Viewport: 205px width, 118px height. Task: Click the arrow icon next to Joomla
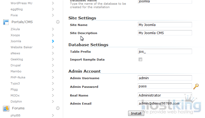point(53,41)
